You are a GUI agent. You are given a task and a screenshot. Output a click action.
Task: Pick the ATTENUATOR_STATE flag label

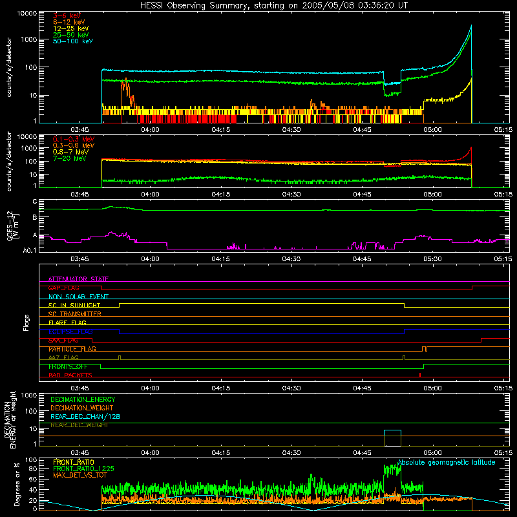coord(78,279)
